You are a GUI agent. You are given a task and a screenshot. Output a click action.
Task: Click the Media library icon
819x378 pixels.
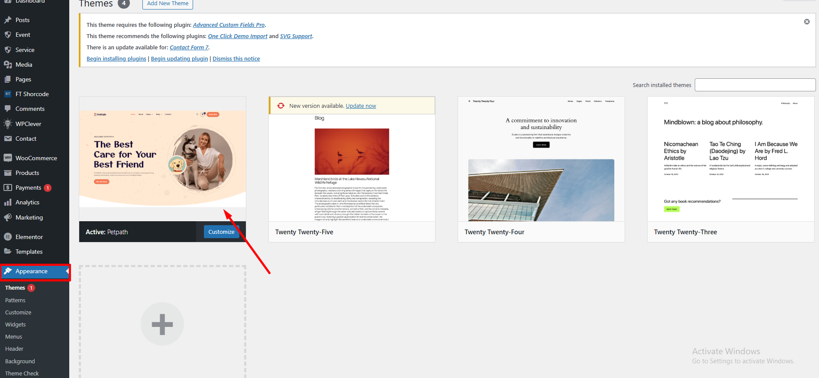[8, 65]
